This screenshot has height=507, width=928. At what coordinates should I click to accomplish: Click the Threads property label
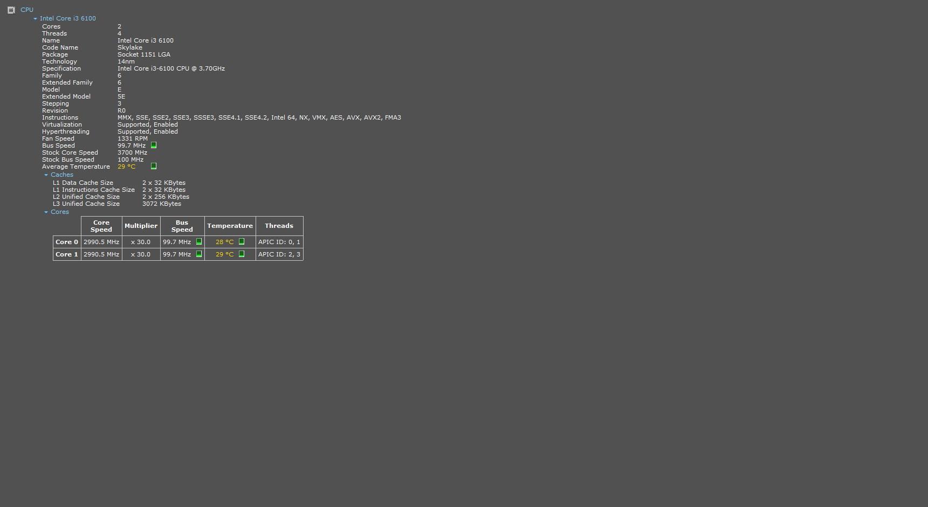tap(54, 33)
